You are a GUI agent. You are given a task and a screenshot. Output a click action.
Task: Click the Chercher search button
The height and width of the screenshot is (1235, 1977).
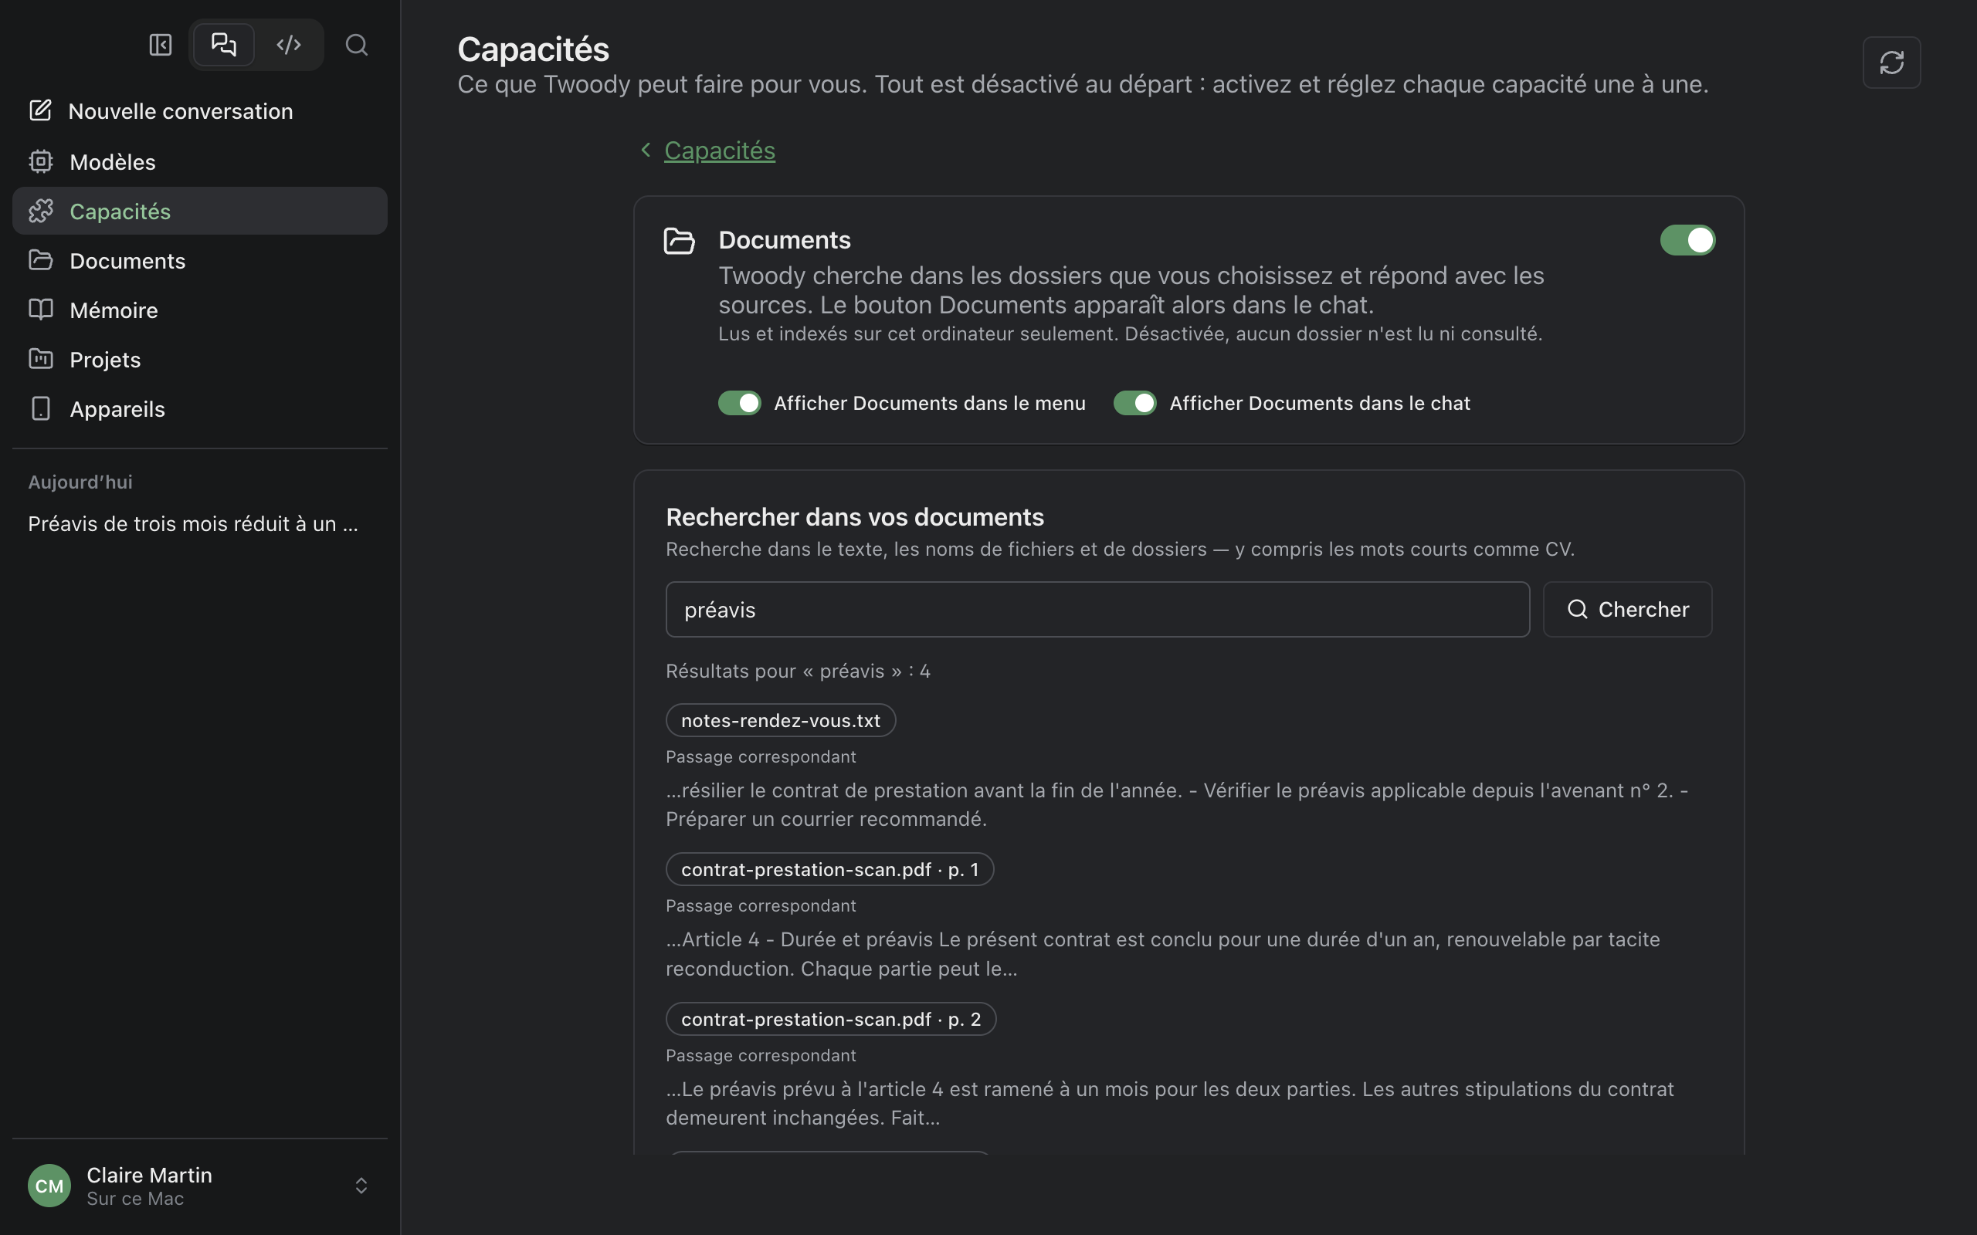1626,609
